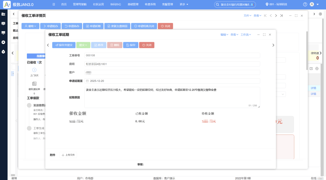
Task: Open the settings gear icon on right panel
Action: point(317,68)
